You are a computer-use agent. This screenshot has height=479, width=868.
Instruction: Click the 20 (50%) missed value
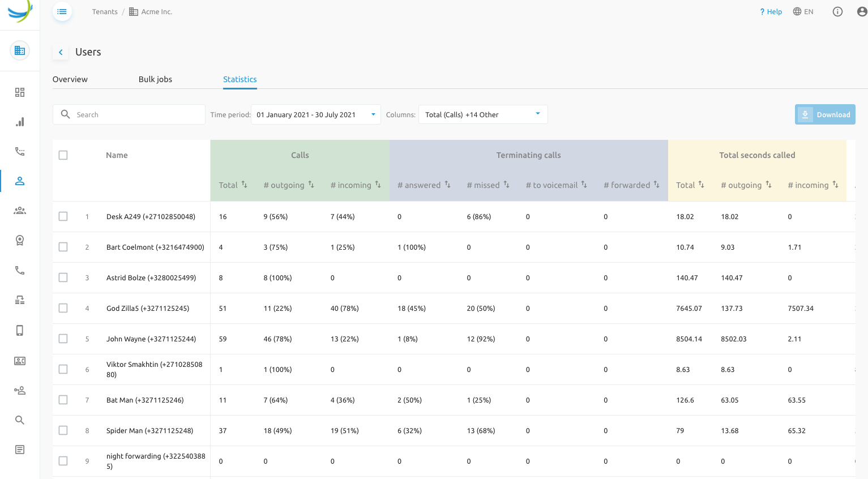tap(481, 308)
